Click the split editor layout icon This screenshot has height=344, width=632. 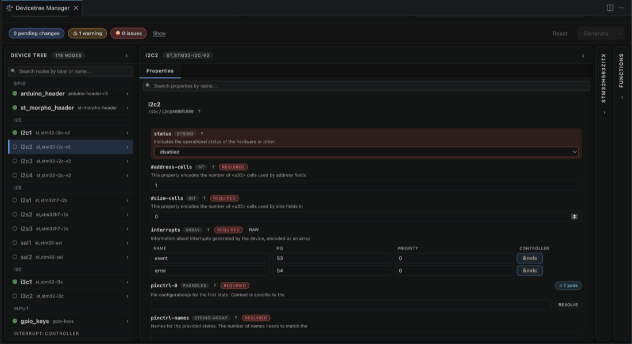[610, 8]
